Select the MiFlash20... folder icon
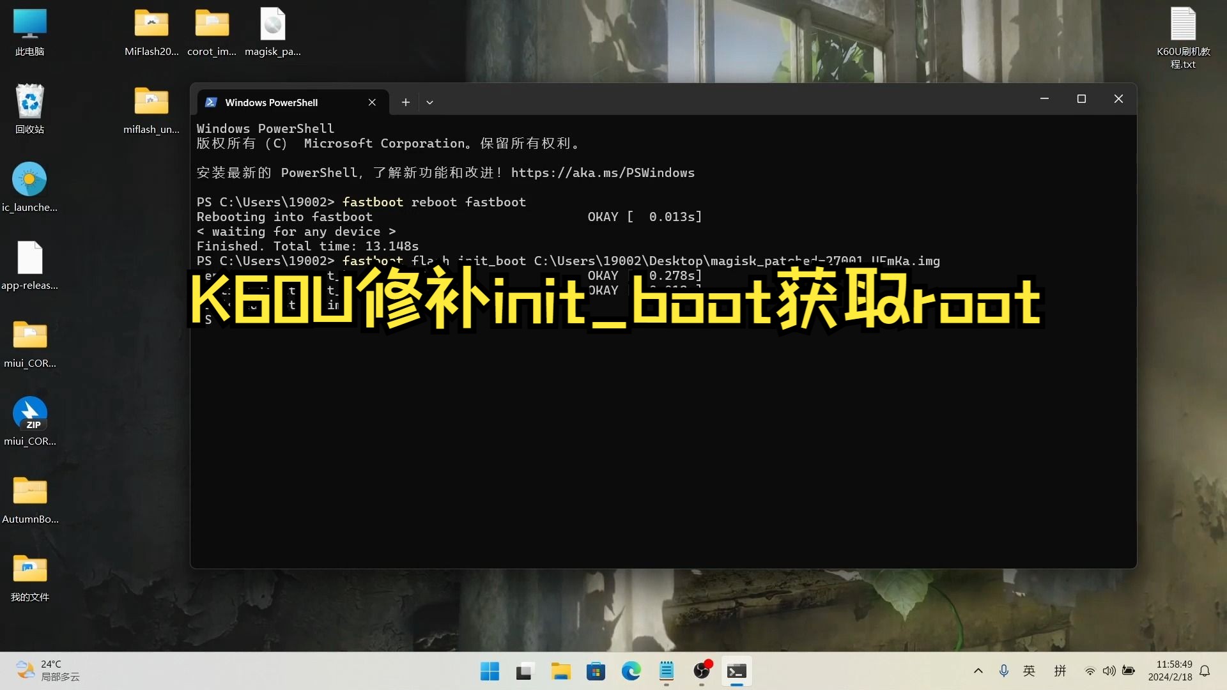1227x690 pixels. tap(151, 32)
